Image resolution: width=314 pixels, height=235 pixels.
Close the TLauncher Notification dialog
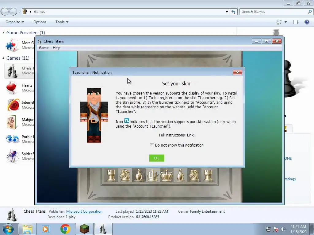pos(237,72)
